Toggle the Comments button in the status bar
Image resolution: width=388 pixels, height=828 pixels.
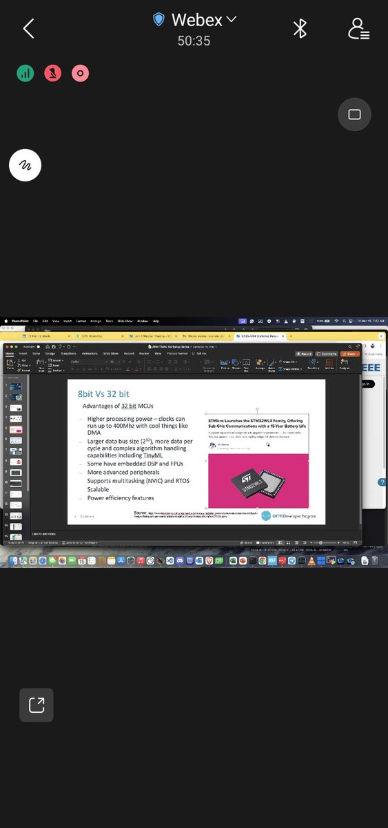click(x=265, y=542)
